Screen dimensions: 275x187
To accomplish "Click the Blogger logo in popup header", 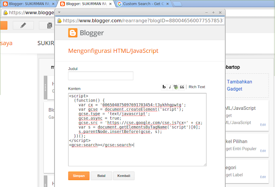I will click(86, 33).
